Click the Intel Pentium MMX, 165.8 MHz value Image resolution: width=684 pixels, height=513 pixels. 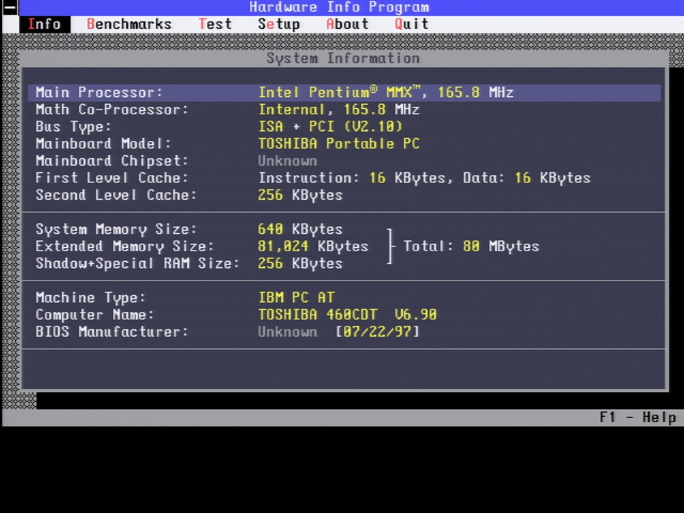click(x=386, y=92)
